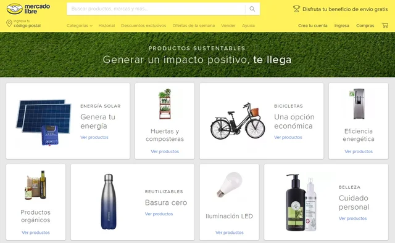Click the Crea tu cuenta link
The height and width of the screenshot is (243, 395).
313,26
